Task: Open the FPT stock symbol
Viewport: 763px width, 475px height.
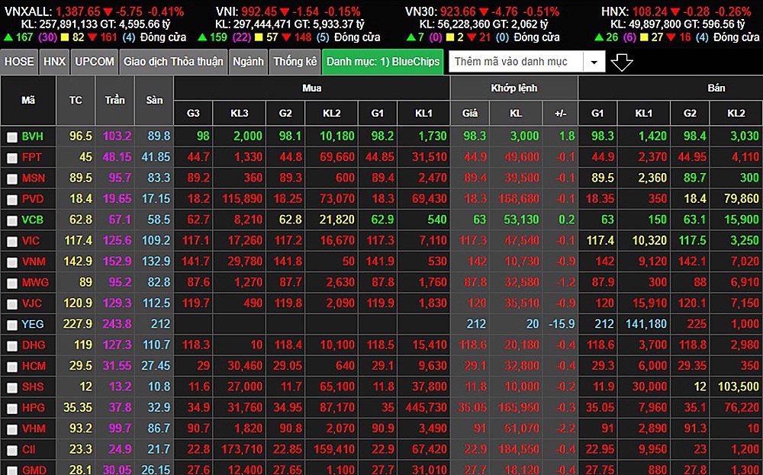Action: click(x=32, y=157)
